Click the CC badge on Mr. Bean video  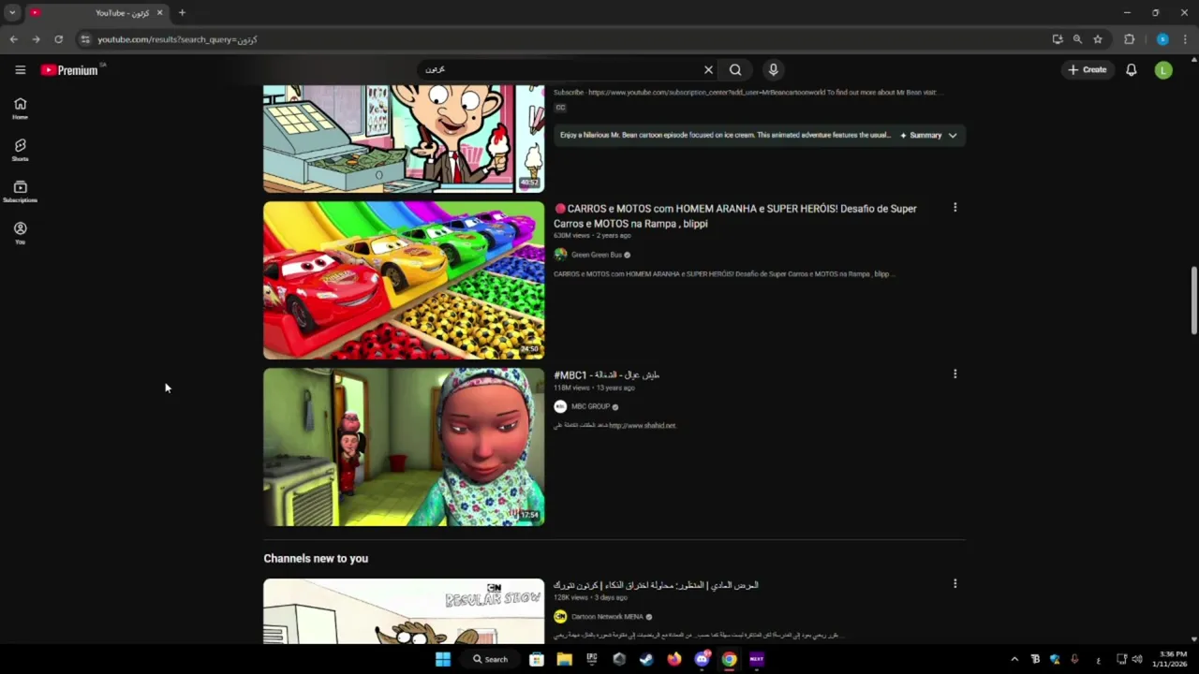560,108
